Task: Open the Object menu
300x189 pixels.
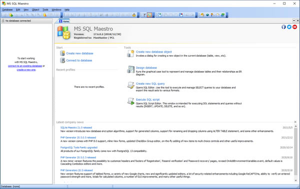Action: [35, 10]
